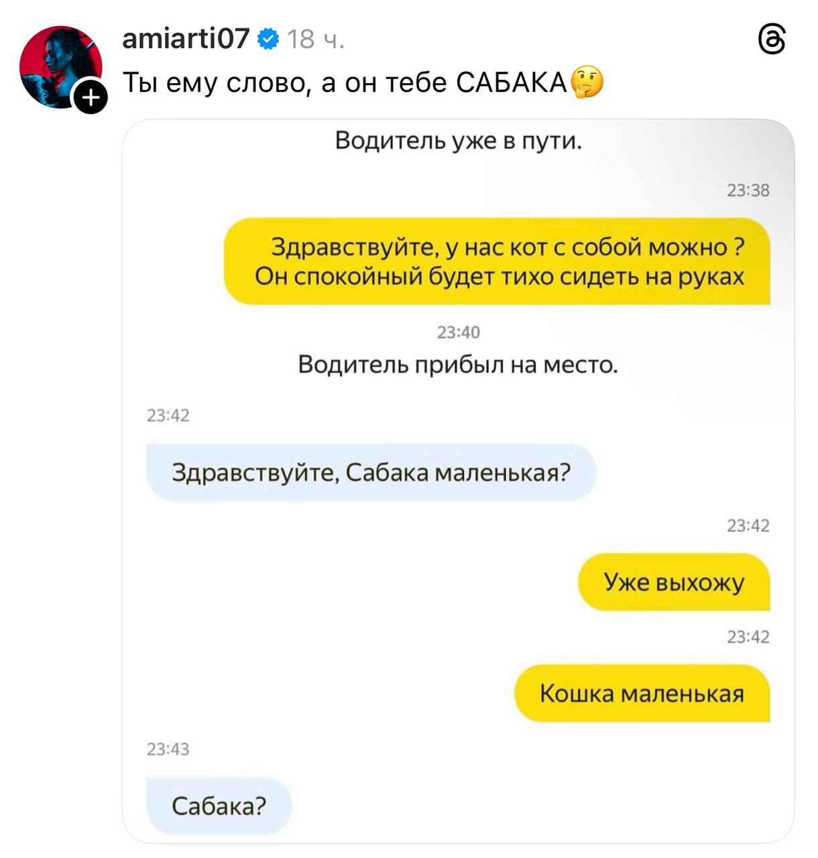The height and width of the screenshot is (858, 818).
Task: Click the 23:40 timestamp above arrival notice
Action: coord(459,332)
